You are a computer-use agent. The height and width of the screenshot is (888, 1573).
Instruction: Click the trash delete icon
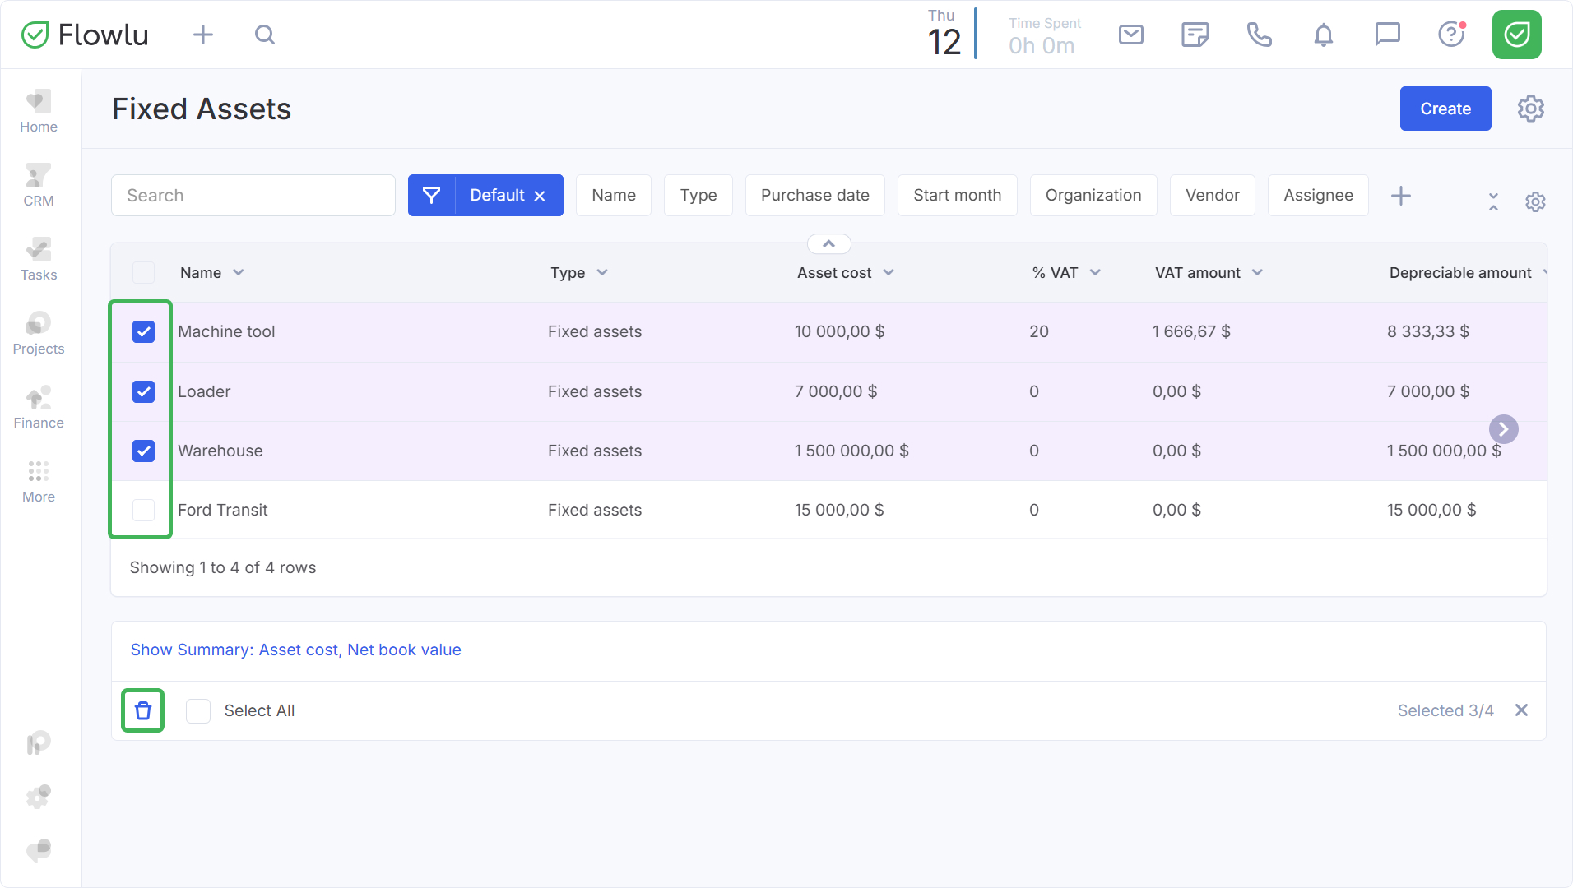pos(143,710)
